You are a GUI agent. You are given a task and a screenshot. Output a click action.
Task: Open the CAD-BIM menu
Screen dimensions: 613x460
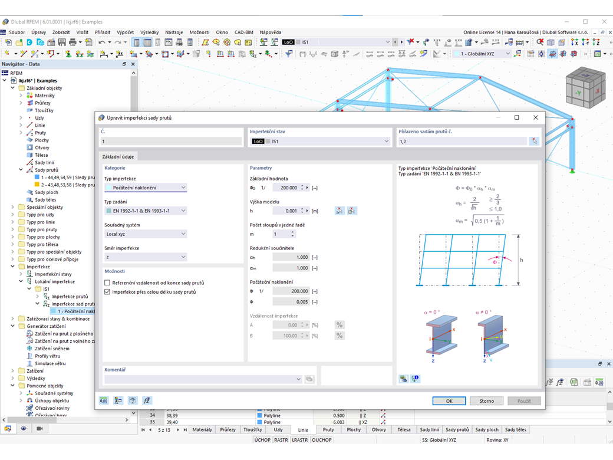pyautogui.click(x=244, y=32)
